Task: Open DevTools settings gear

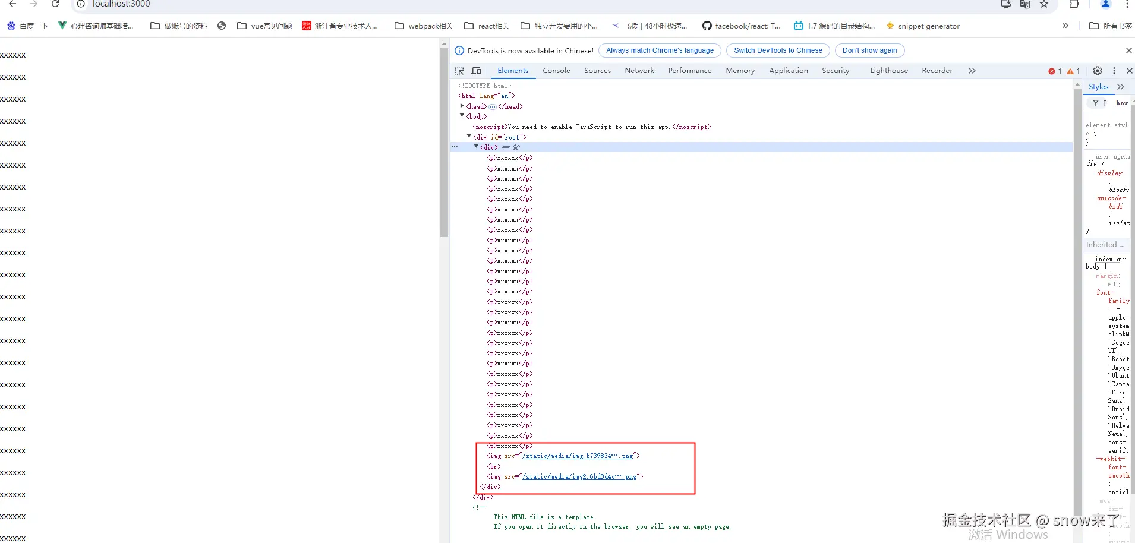Action: (1098, 71)
